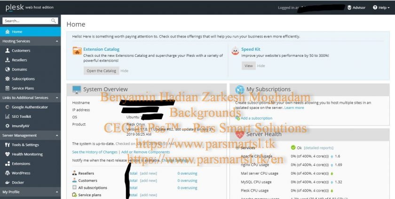Click the Speed Kit View button

tap(248, 66)
